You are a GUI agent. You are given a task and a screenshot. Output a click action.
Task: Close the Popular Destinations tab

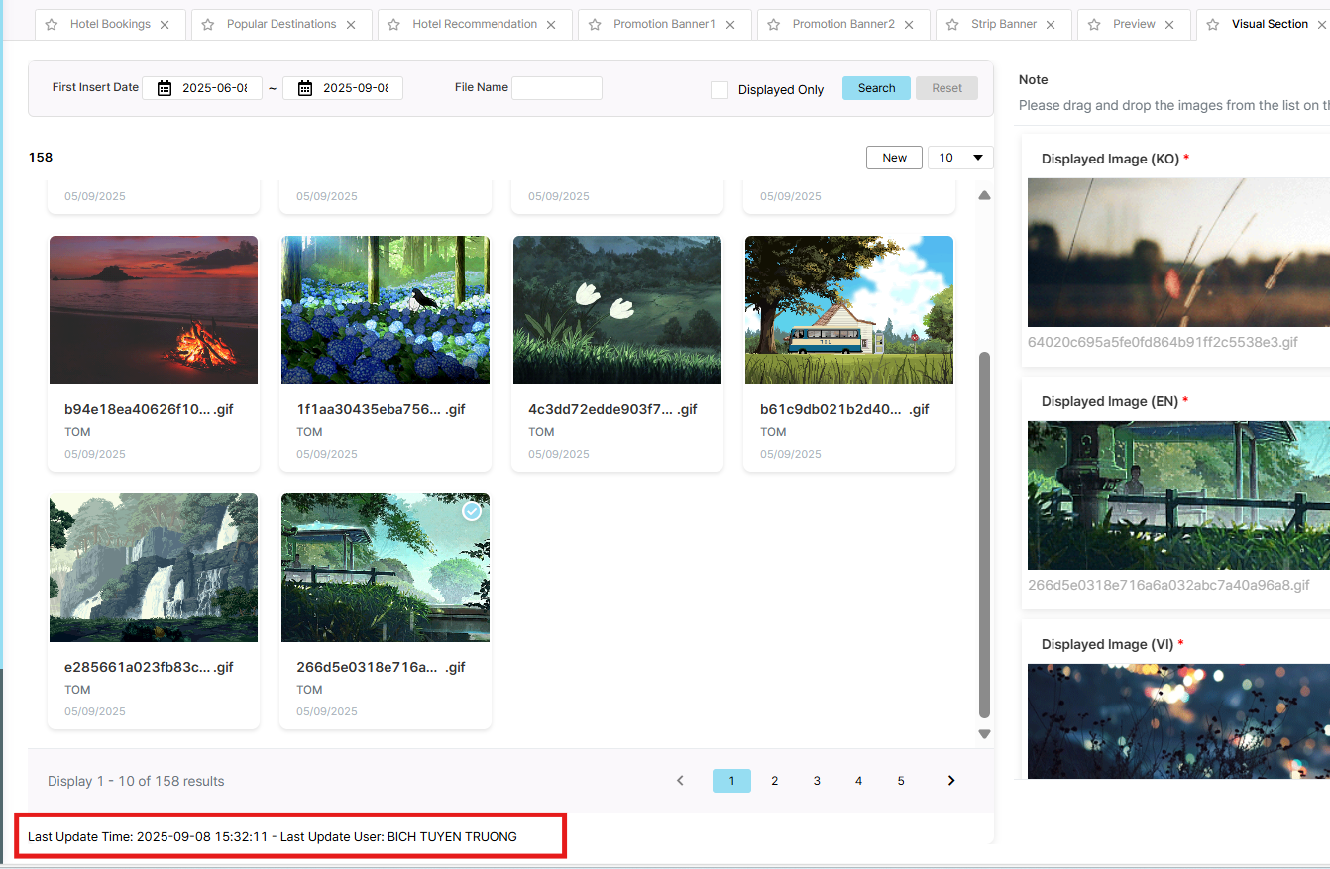pyautogui.click(x=351, y=25)
